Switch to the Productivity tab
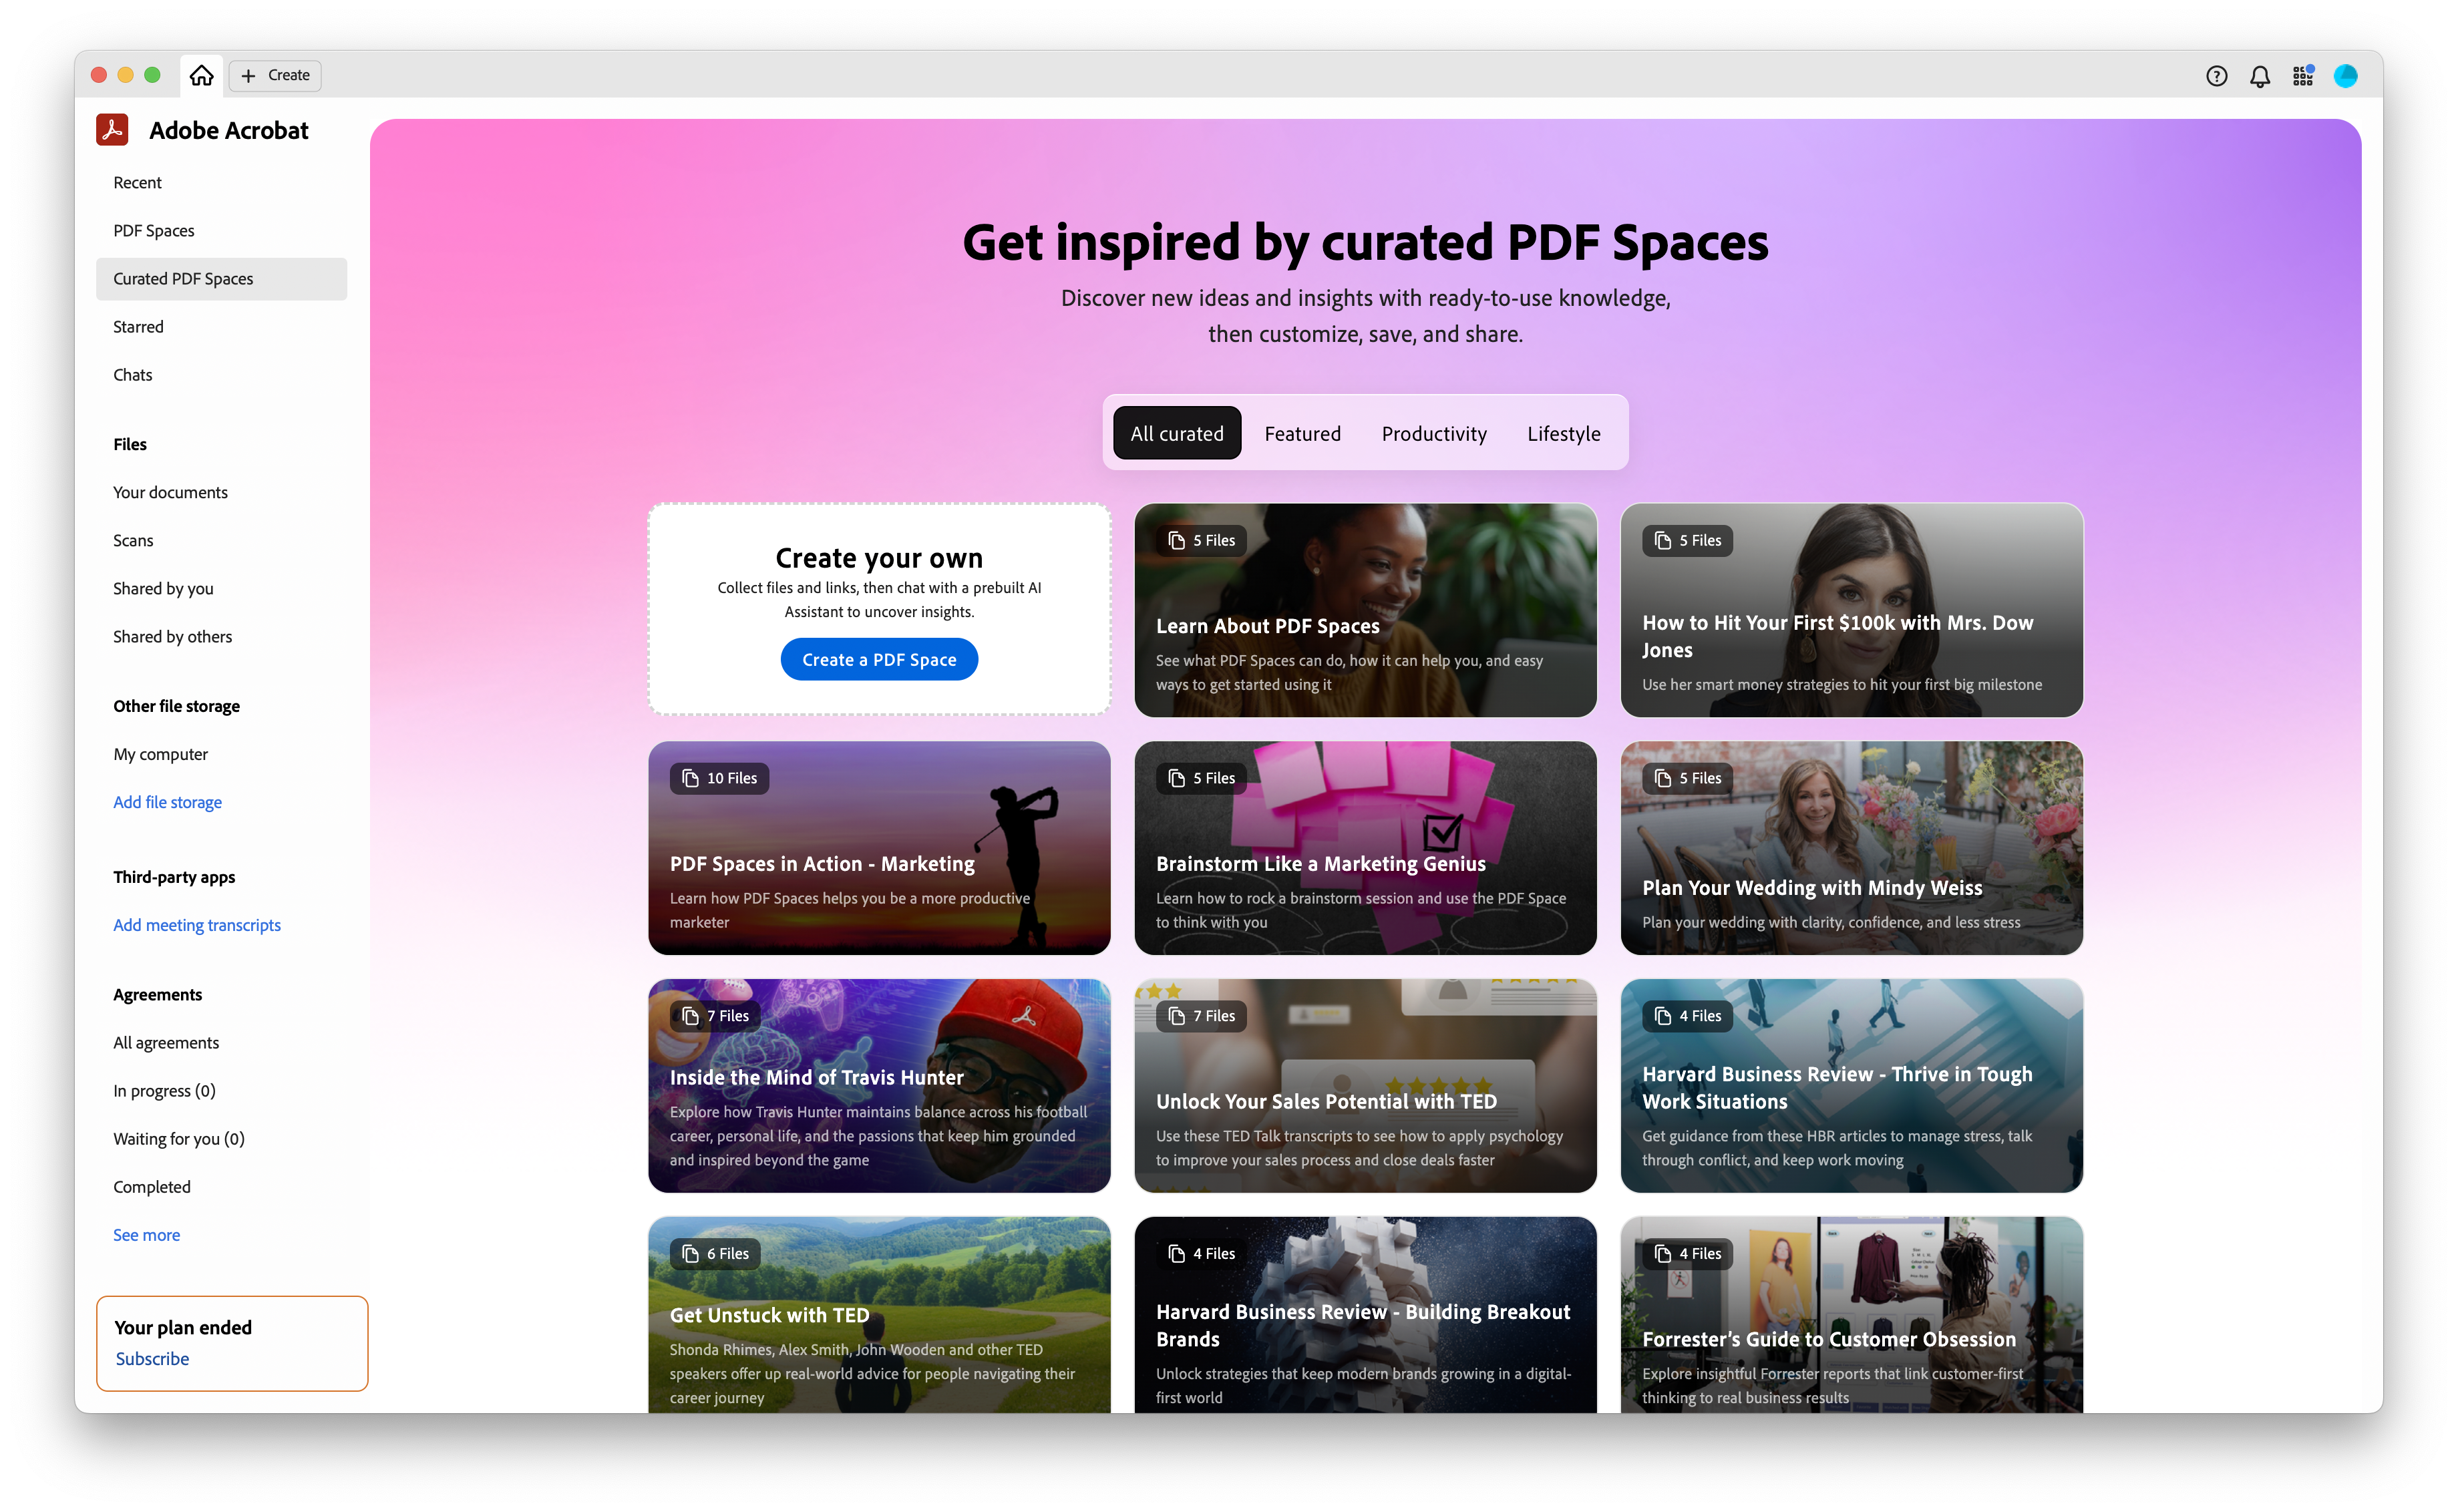Screen dimensions: 2458x1512 pos(1434,434)
